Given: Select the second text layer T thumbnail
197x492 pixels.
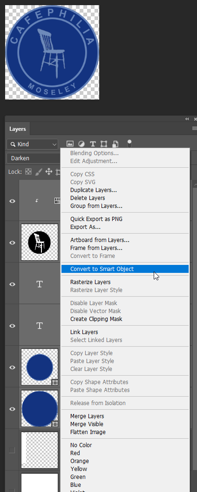Looking at the screenshot, I should click(40, 326).
